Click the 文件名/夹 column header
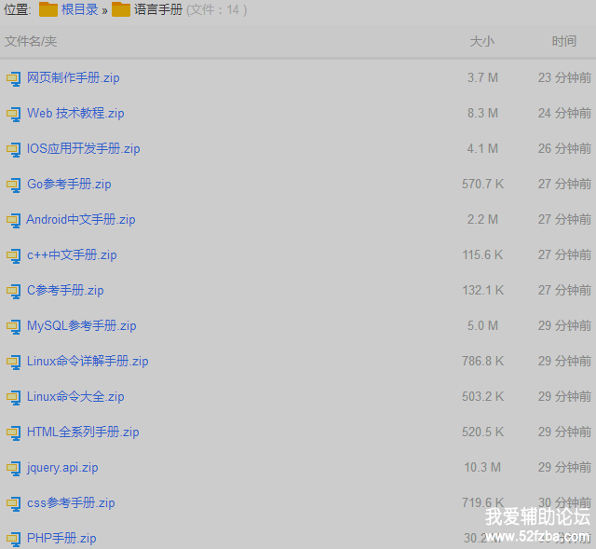 click(x=31, y=41)
